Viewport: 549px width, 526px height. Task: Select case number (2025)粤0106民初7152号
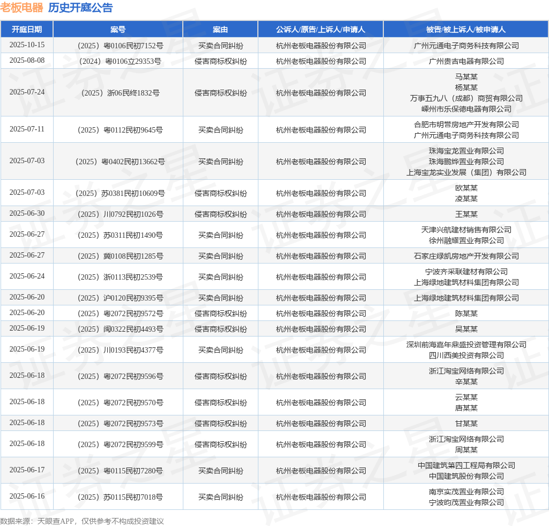click(x=120, y=46)
